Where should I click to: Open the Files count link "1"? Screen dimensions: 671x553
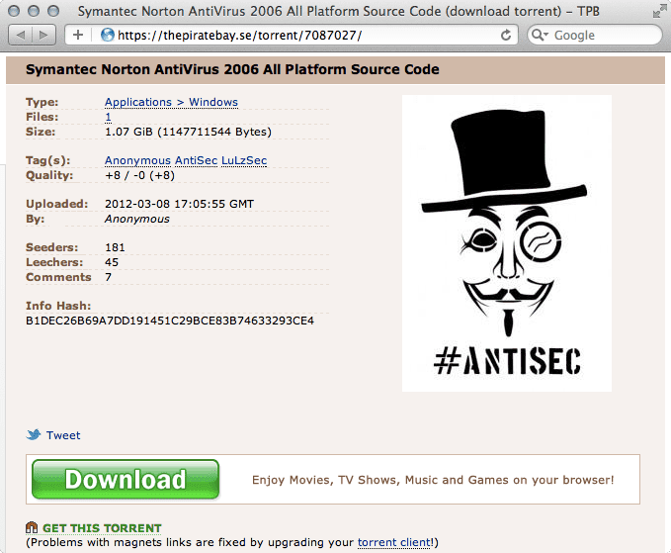click(109, 117)
